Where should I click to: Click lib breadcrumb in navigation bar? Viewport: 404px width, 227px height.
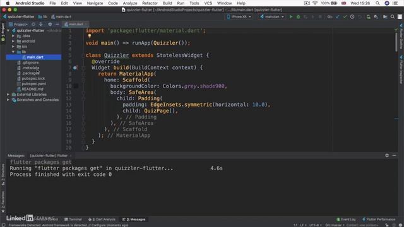tap(43, 17)
